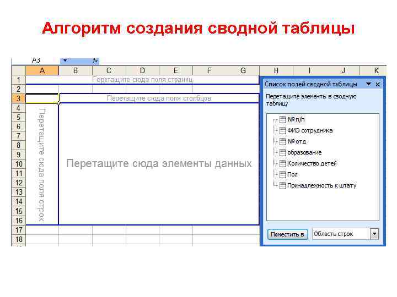Open the Name Box dropdown arrow
The height and width of the screenshot is (297, 397).
(x=65, y=61)
